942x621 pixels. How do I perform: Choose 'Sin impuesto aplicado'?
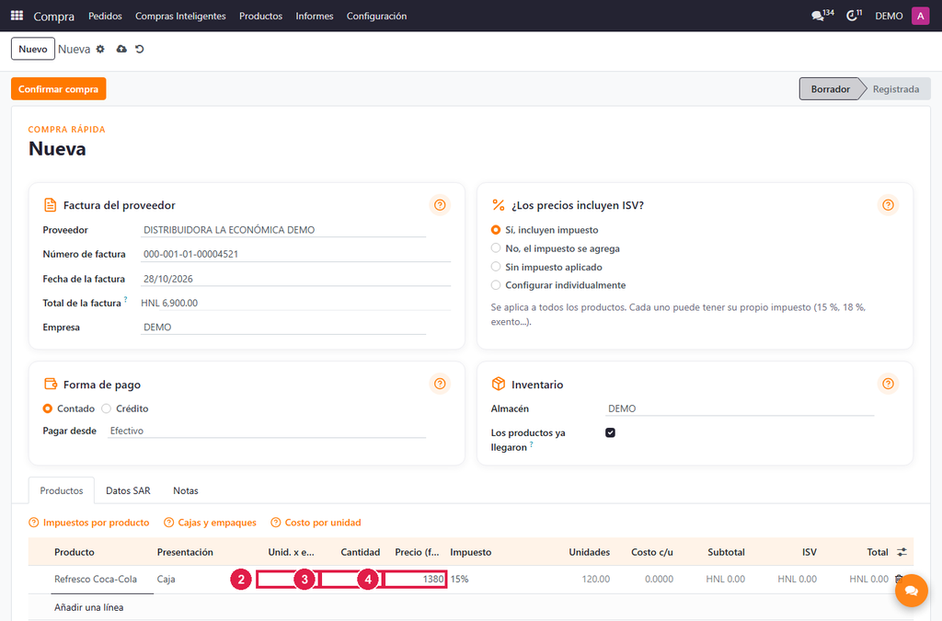pyautogui.click(x=496, y=267)
